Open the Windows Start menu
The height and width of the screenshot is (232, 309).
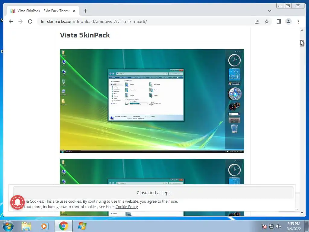pos(8,226)
